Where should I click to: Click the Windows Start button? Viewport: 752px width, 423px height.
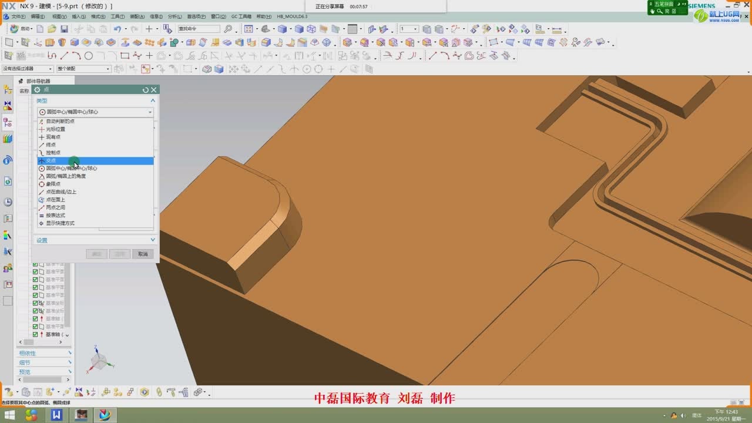pos(11,415)
